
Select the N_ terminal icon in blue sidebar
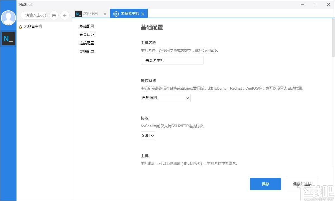8,38
